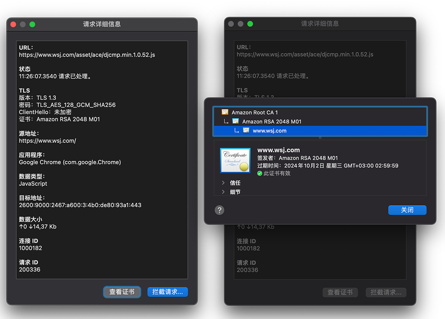Expand the 细节 section
The height and width of the screenshot is (319, 445).
coord(223,192)
